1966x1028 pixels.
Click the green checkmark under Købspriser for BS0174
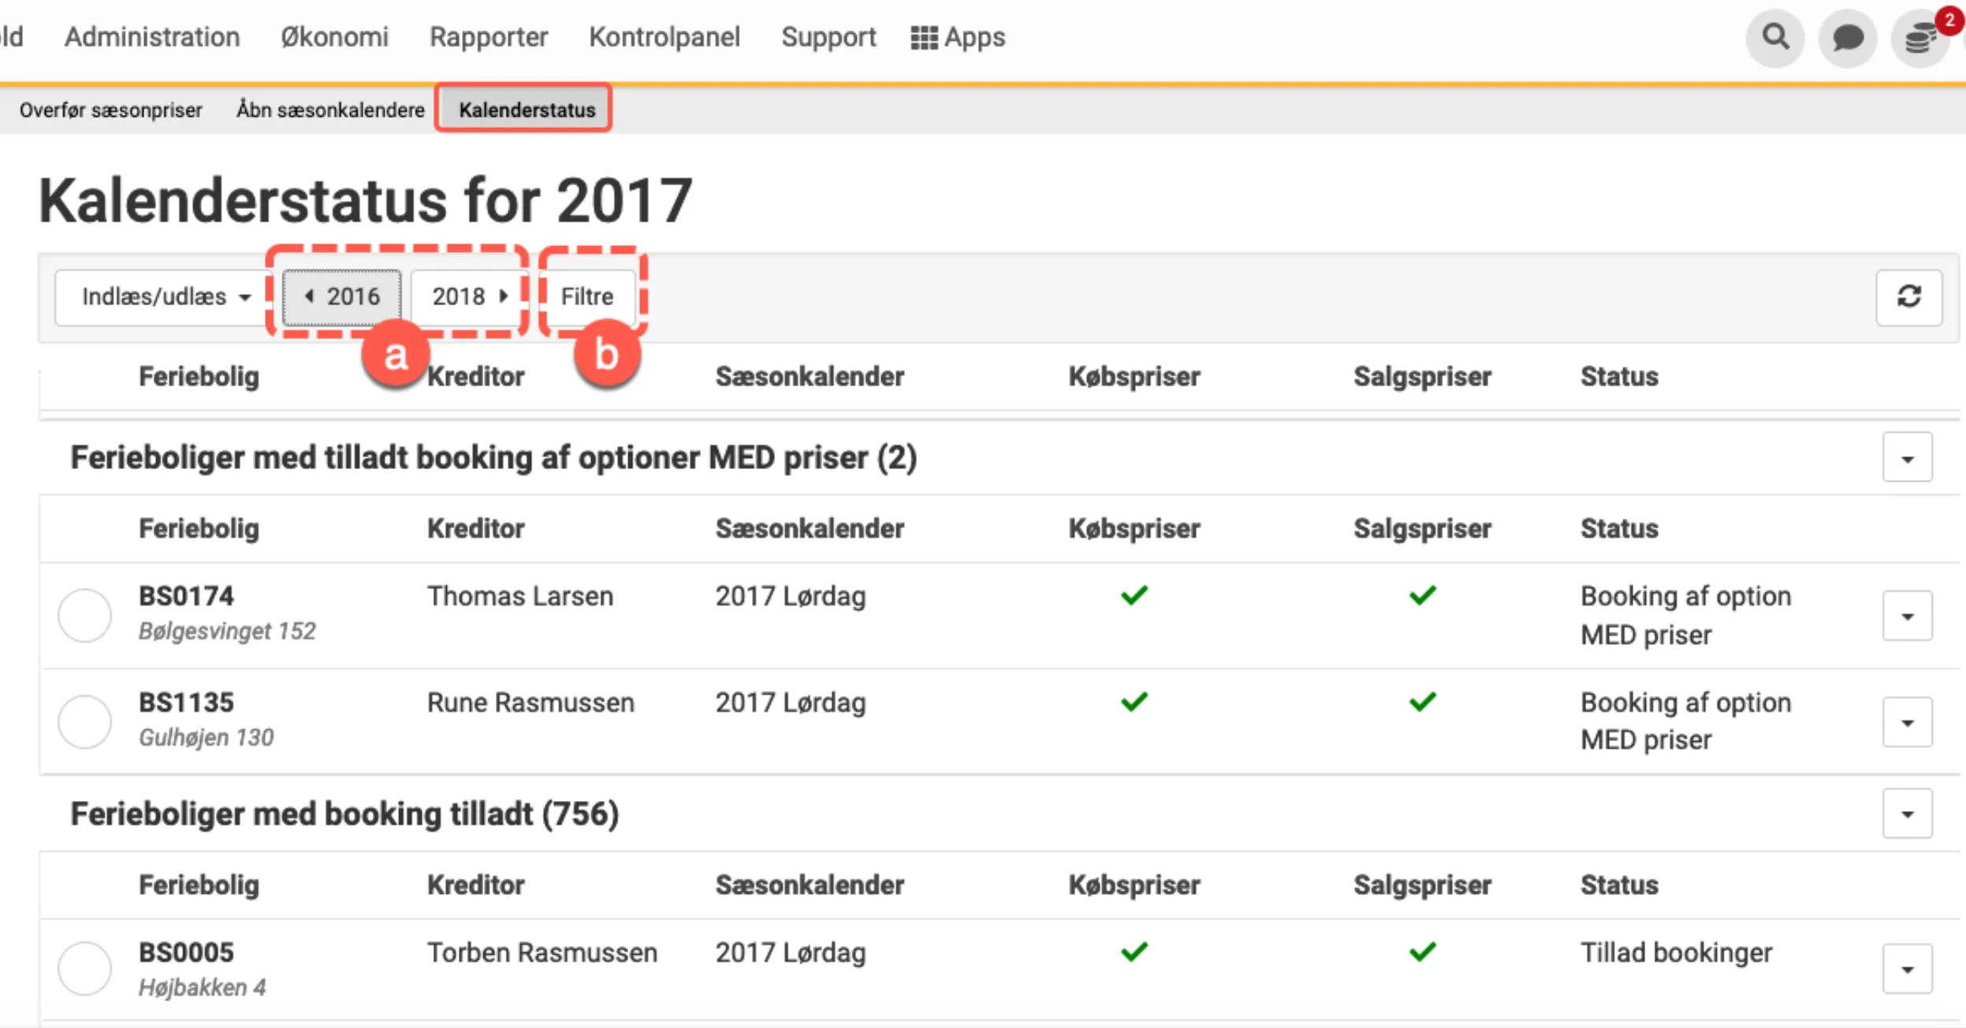pos(1133,595)
